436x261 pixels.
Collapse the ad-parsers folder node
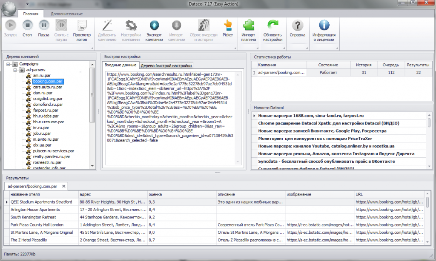(x=15, y=70)
